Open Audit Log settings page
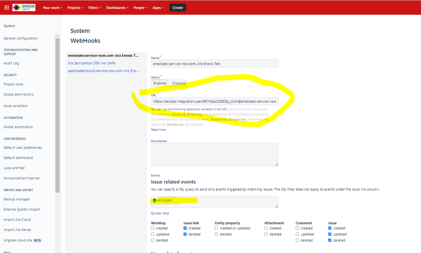Image resolution: width=421 pixels, height=253 pixels. pos(11,63)
